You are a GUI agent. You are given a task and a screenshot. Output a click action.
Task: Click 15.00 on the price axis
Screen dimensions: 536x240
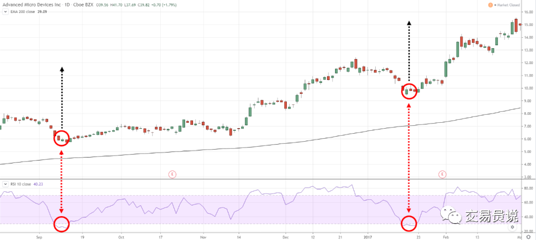coord(529,25)
